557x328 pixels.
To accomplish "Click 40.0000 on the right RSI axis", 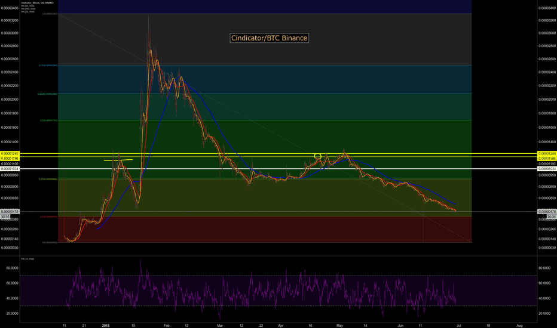I will pos(544,298).
